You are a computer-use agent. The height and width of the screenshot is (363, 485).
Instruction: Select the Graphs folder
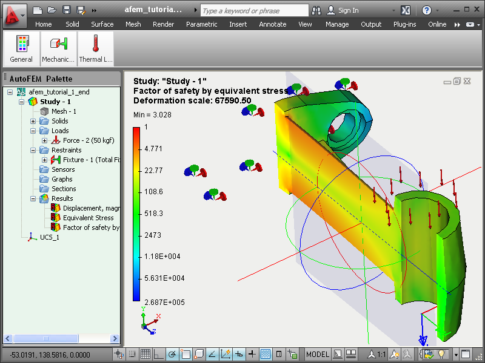[x=62, y=179]
